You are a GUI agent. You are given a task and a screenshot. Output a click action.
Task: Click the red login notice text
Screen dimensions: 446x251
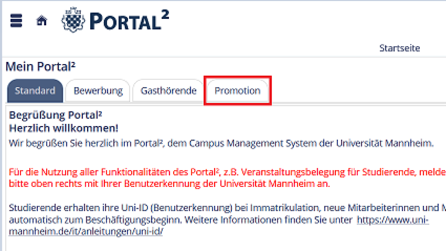coord(227,178)
